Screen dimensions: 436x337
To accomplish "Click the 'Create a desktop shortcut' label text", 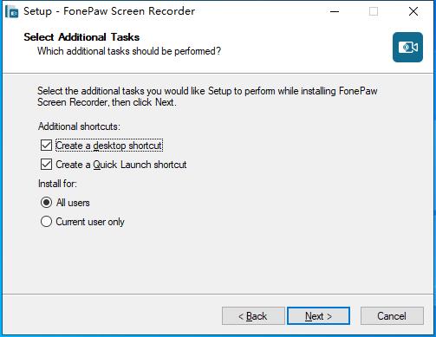I will click(x=109, y=146).
